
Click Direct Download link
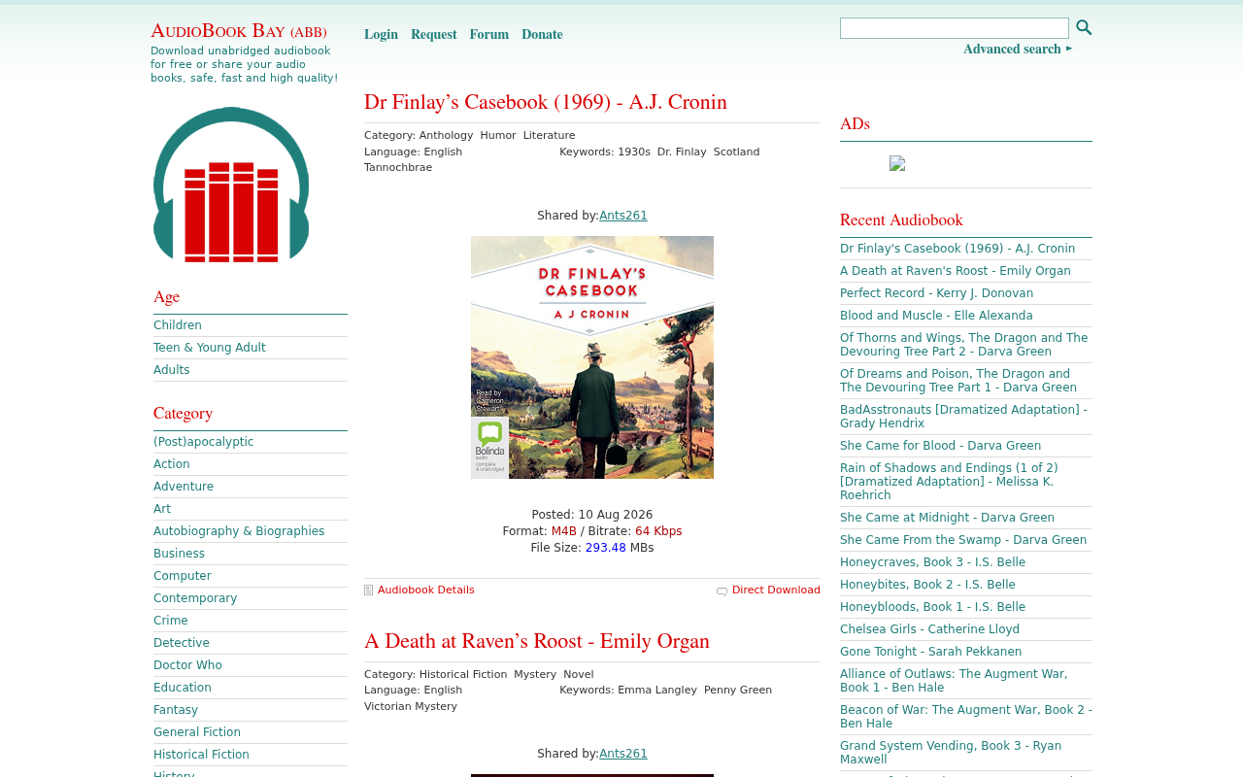point(776,590)
